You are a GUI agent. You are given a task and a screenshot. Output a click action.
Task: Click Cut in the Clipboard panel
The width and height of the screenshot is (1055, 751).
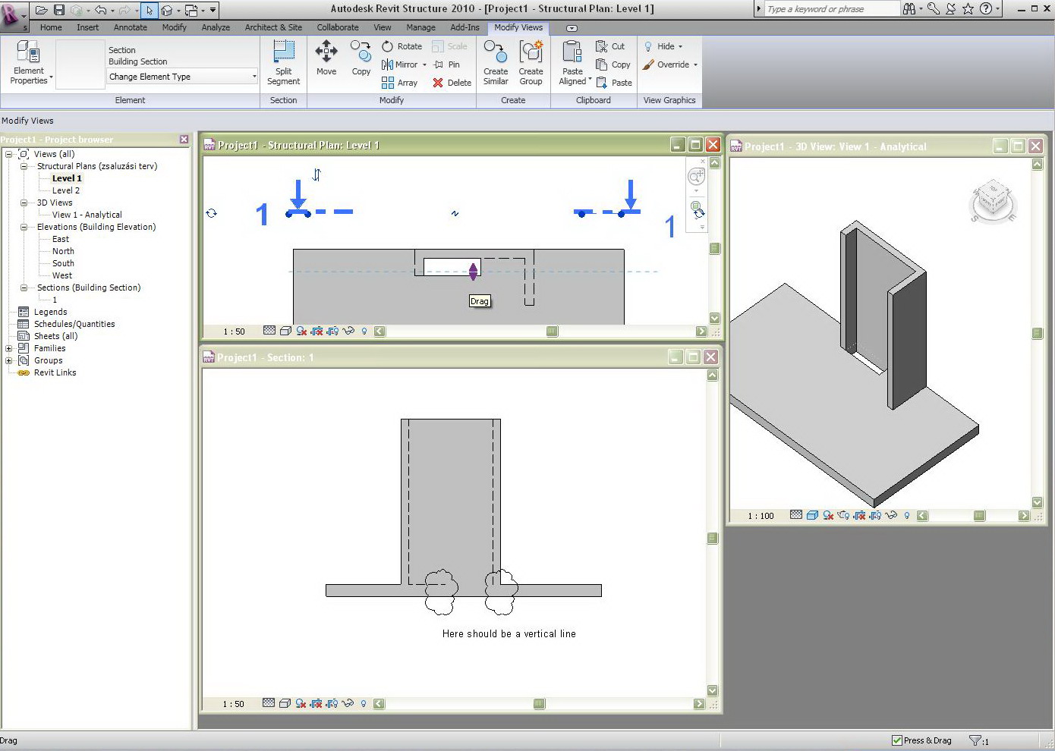tap(611, 46)
